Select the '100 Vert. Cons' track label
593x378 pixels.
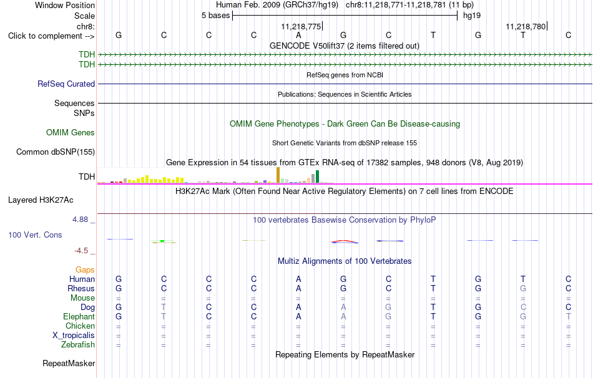pyautogui.click(x=35, y=235)
